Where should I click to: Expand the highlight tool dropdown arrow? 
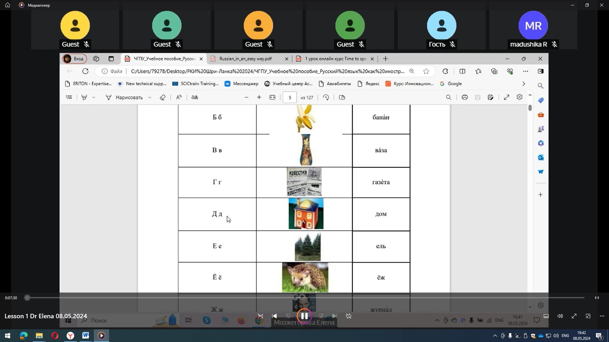tap(94, 98)
